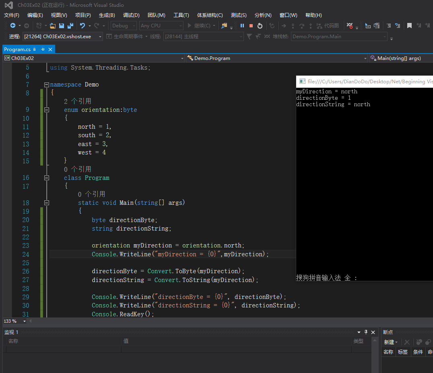
Task: Stop debugging with red square icon
Action: tap(251, 26)
